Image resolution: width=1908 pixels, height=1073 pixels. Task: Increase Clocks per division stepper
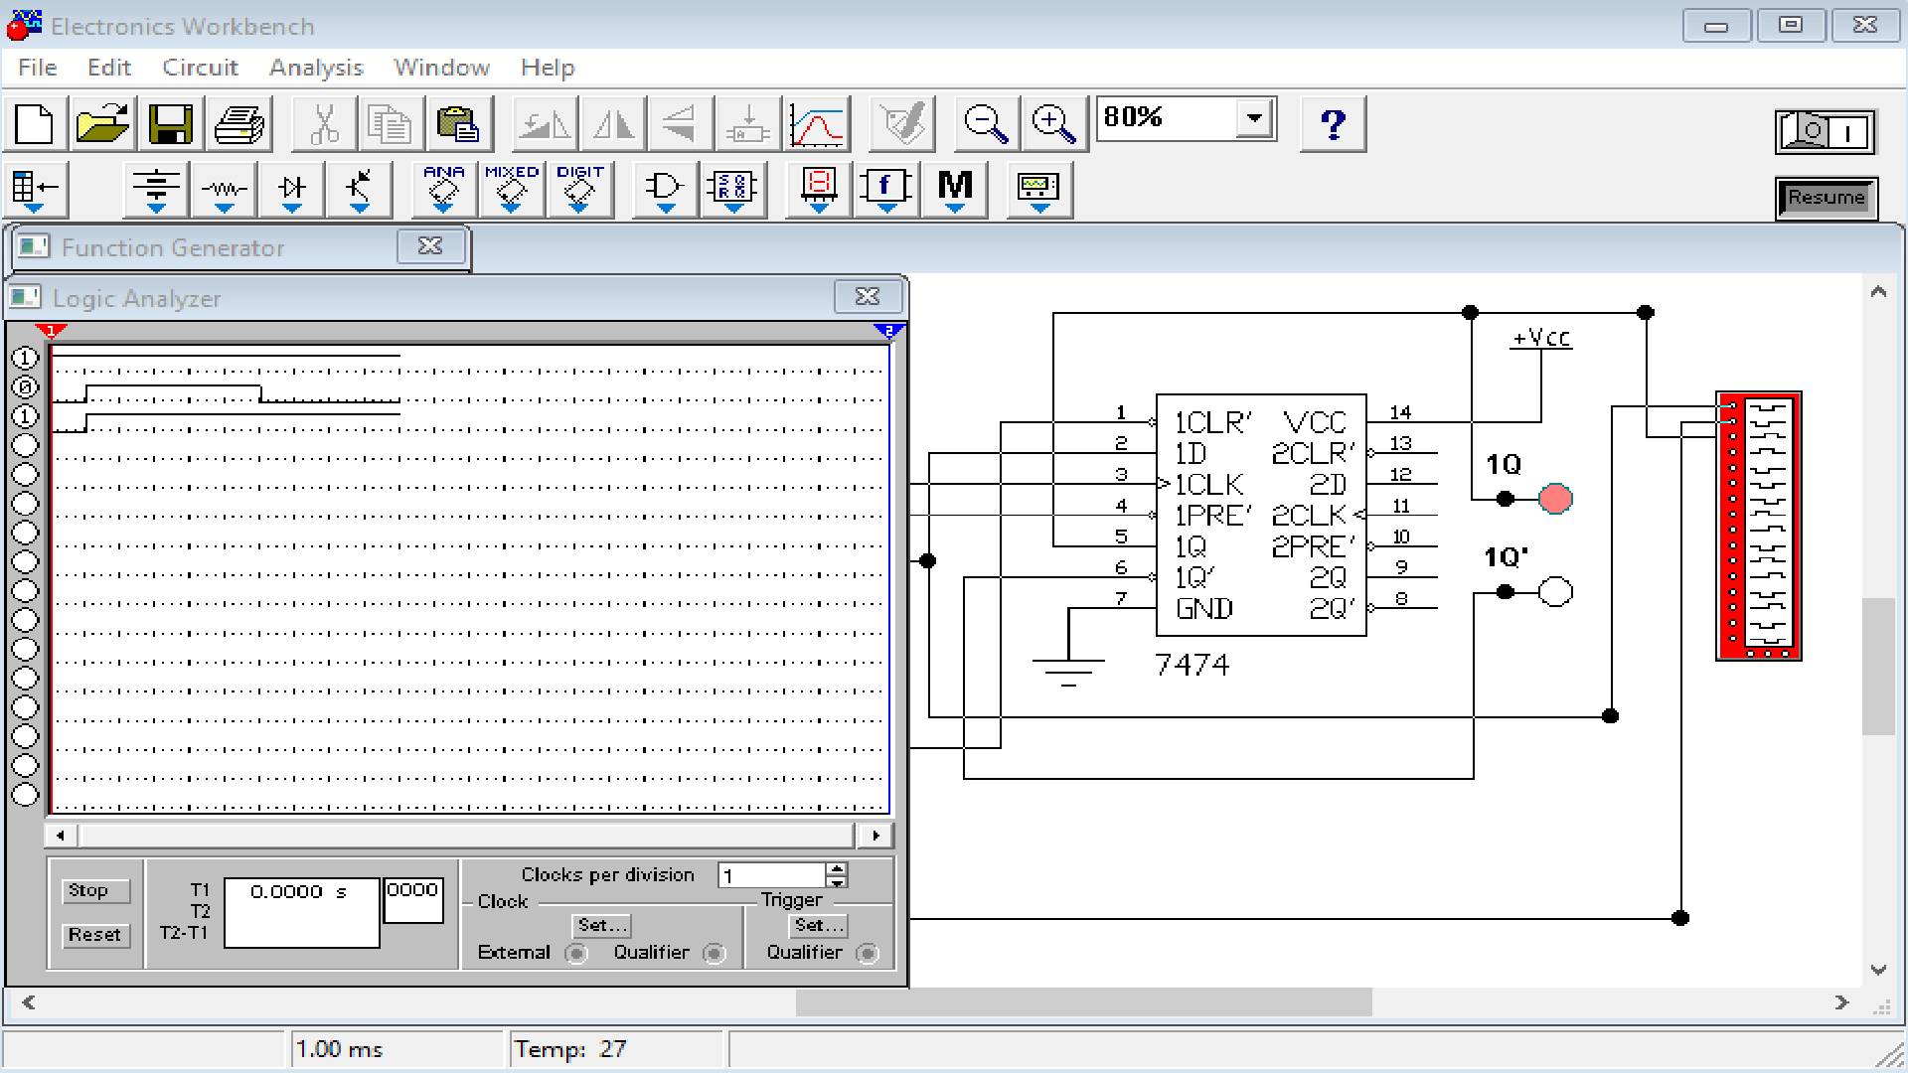(x=838, y=868)
